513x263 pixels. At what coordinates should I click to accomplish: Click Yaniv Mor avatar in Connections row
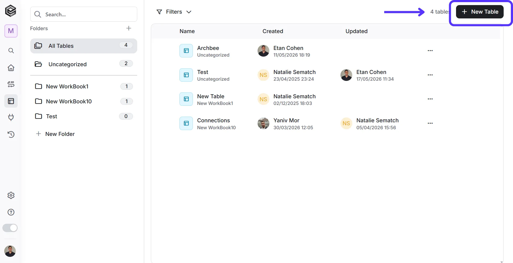[x=263, y=123]
